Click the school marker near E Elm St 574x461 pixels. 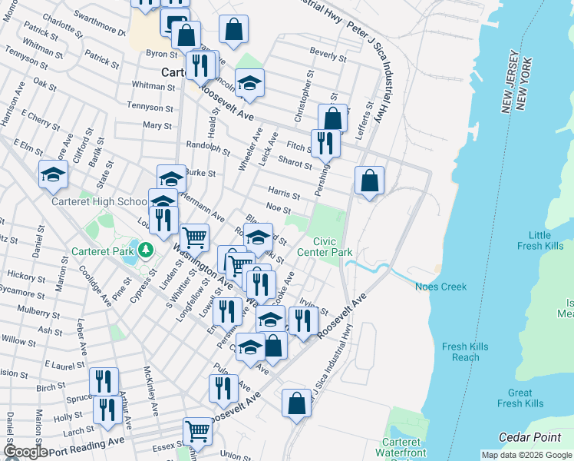pyautogui.click(x=53, y=177)
